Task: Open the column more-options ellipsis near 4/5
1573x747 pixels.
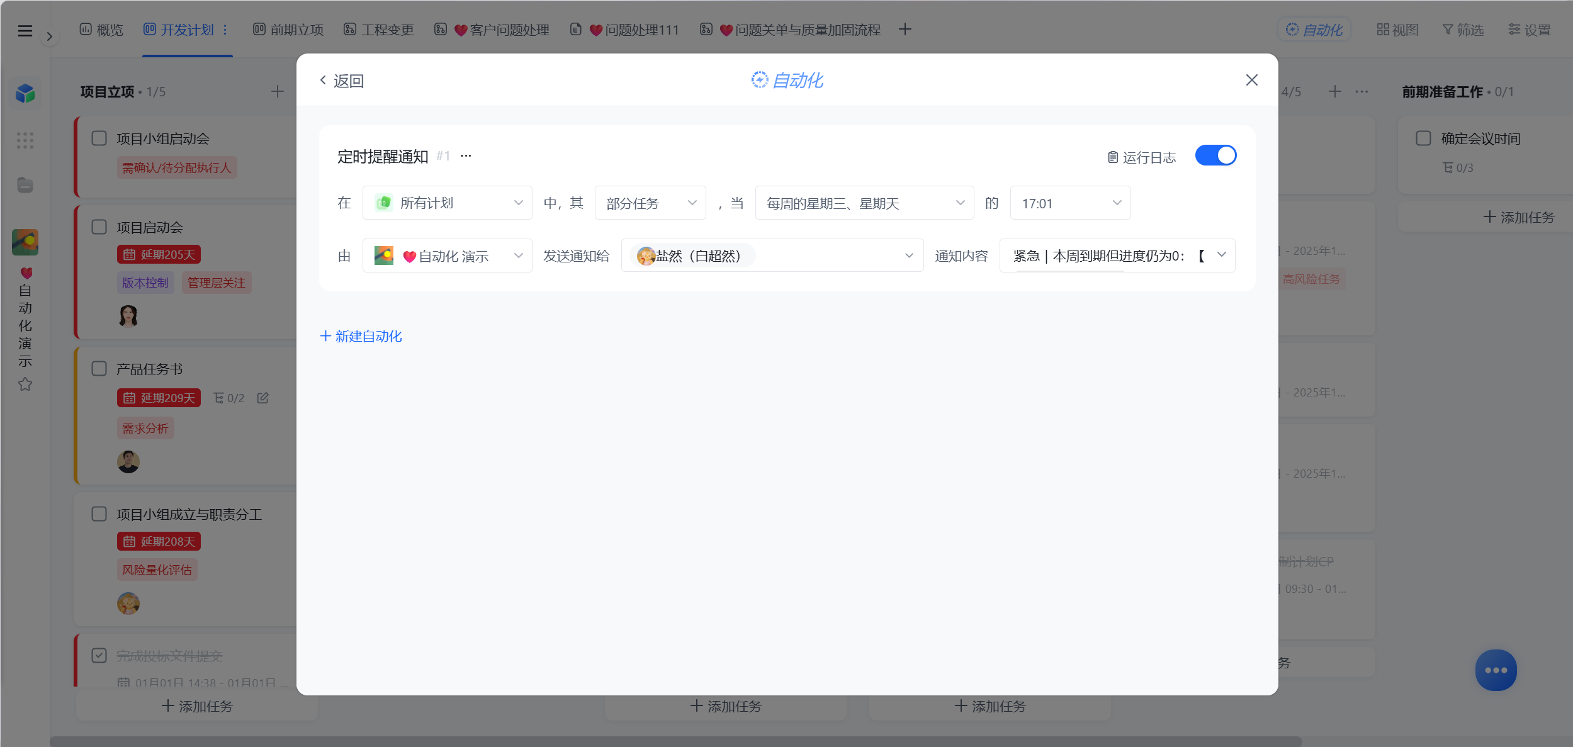Action: click(x=1362, y=92)
